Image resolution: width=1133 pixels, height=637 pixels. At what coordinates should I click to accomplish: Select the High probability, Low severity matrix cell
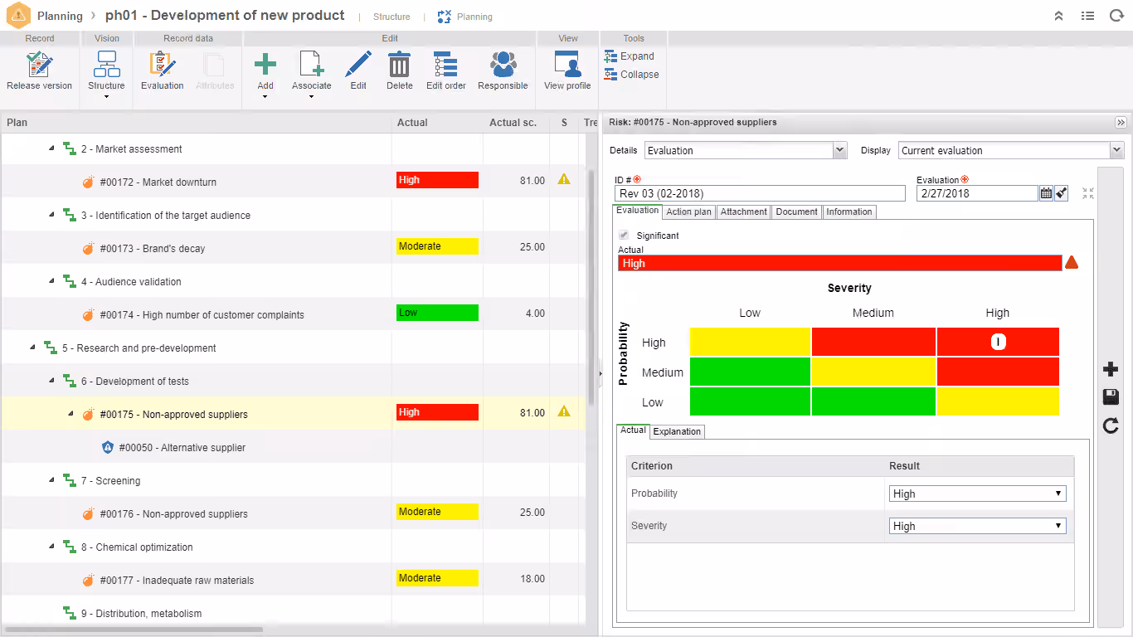click(750, 342)
